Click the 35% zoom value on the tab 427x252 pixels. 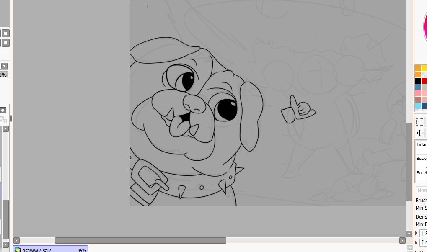(x=82, y=250)
